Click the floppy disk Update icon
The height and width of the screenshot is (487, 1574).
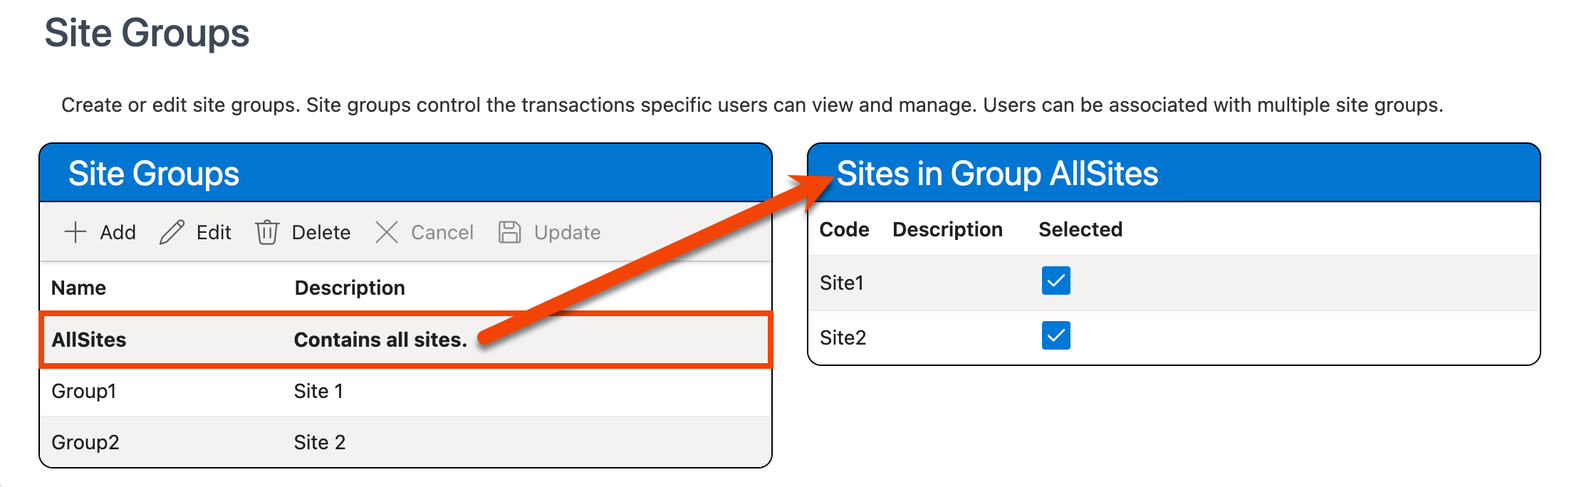pyautogui.click(x=509, y=232)
